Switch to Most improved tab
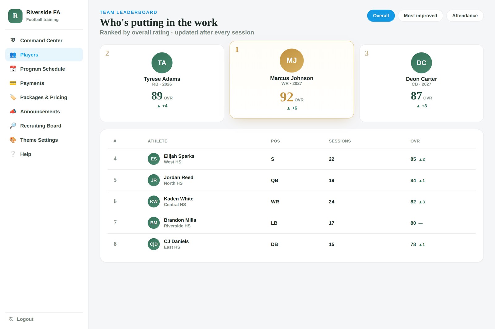495x329 pixels. click(420, 16)
